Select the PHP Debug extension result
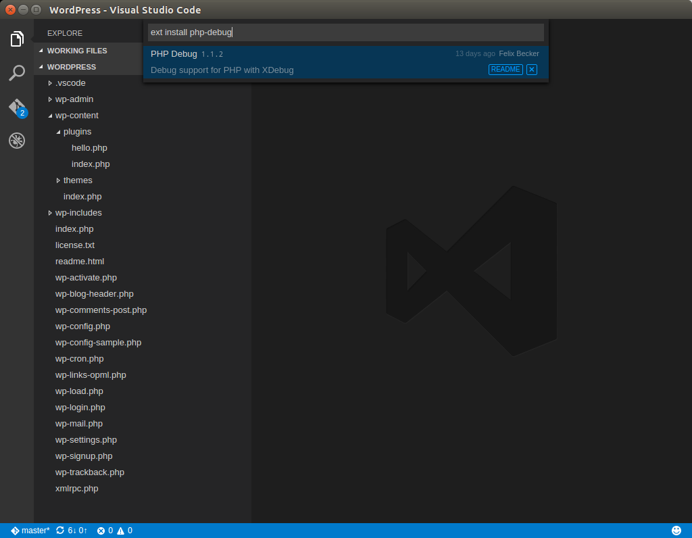Image resolution: width=692 pixels, height=538 pixels. pyautogui.click(x=345, y=62)
